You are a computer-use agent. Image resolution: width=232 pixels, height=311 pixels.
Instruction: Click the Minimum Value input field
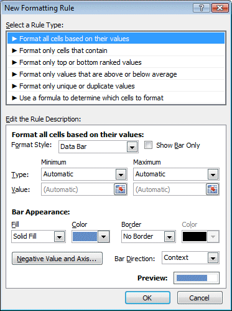coord(78,189)
